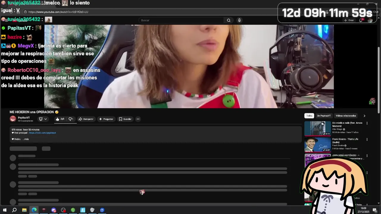381x214 pixels.
Task: Click the browser address bar URL
Action: coord(58,12)
